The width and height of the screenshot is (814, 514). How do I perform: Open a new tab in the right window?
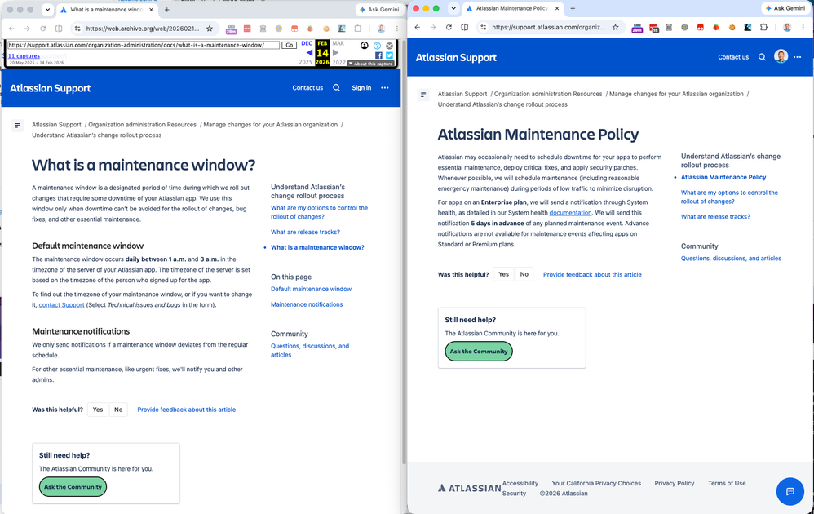pyautogui.click(x=573, y=8)
